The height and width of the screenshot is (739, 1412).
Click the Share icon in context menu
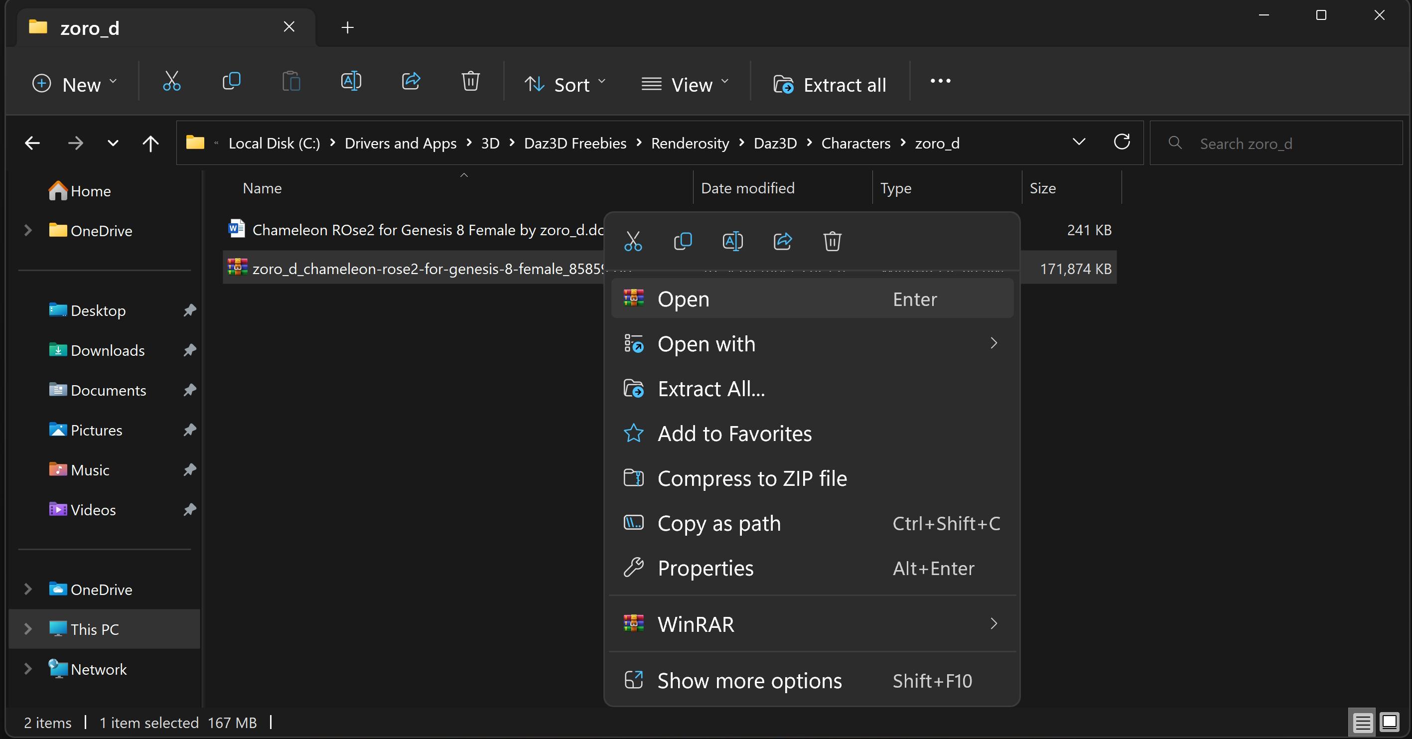[782, 241]
